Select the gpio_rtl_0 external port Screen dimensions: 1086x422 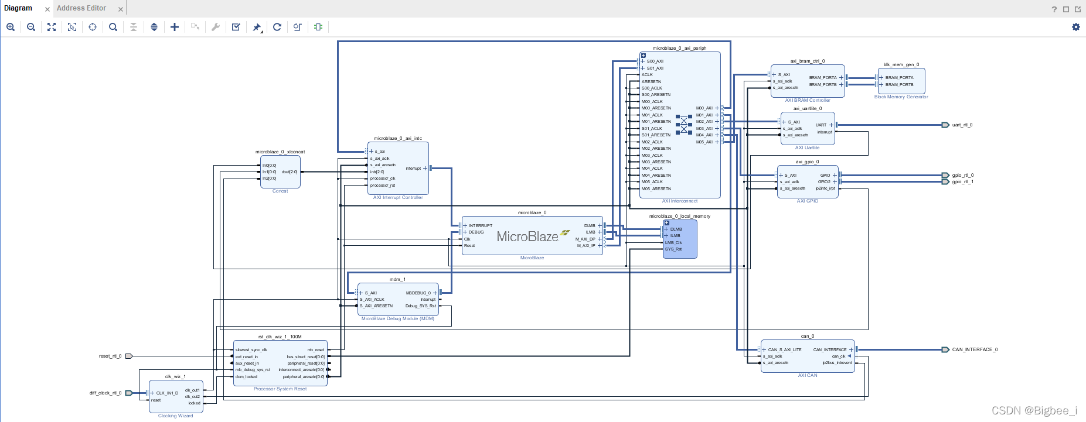tap(945, 175)
